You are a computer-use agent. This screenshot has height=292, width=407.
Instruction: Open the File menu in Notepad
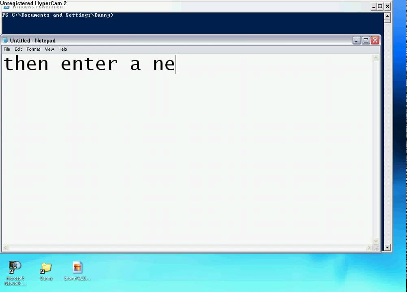(x=7, y=49)
